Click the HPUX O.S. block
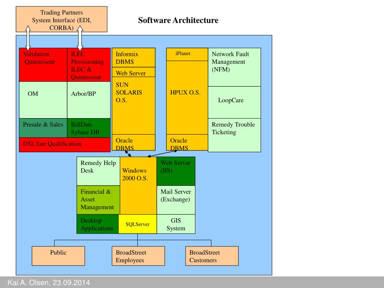The width and height of the screenshot is (384, 288). 187,97
